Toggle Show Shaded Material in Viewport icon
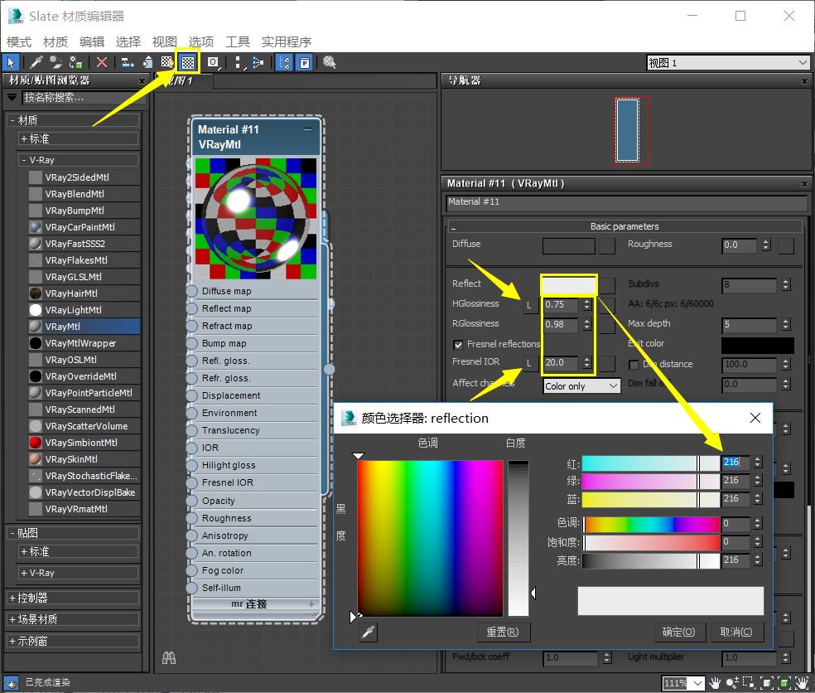 pos(166,63)
